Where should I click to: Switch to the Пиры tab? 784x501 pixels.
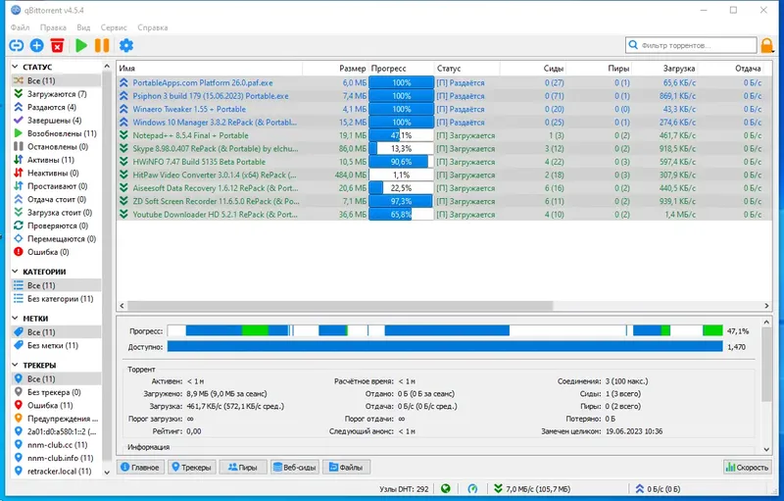(242, 468)
